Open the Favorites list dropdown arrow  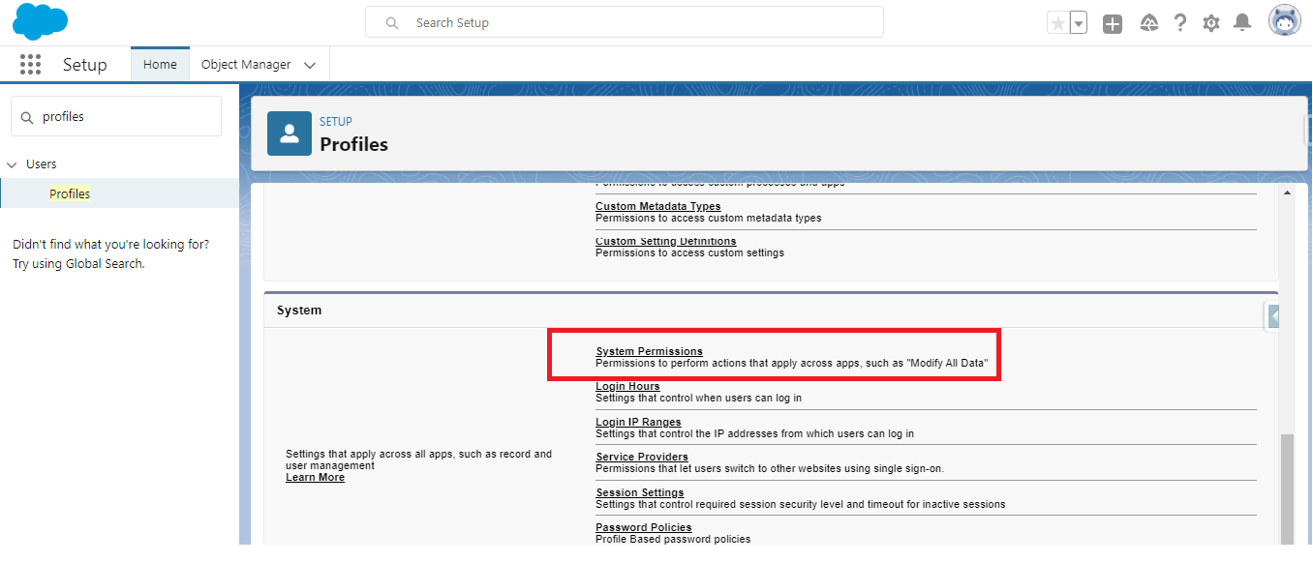coord(1079,23)
